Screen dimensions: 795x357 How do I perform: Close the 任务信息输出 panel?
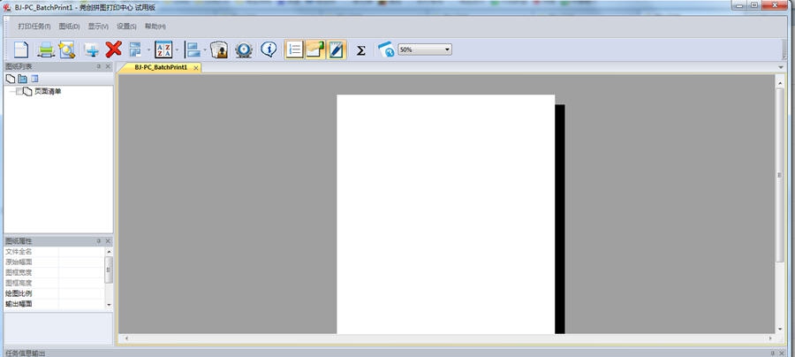(x=782, y=353)
